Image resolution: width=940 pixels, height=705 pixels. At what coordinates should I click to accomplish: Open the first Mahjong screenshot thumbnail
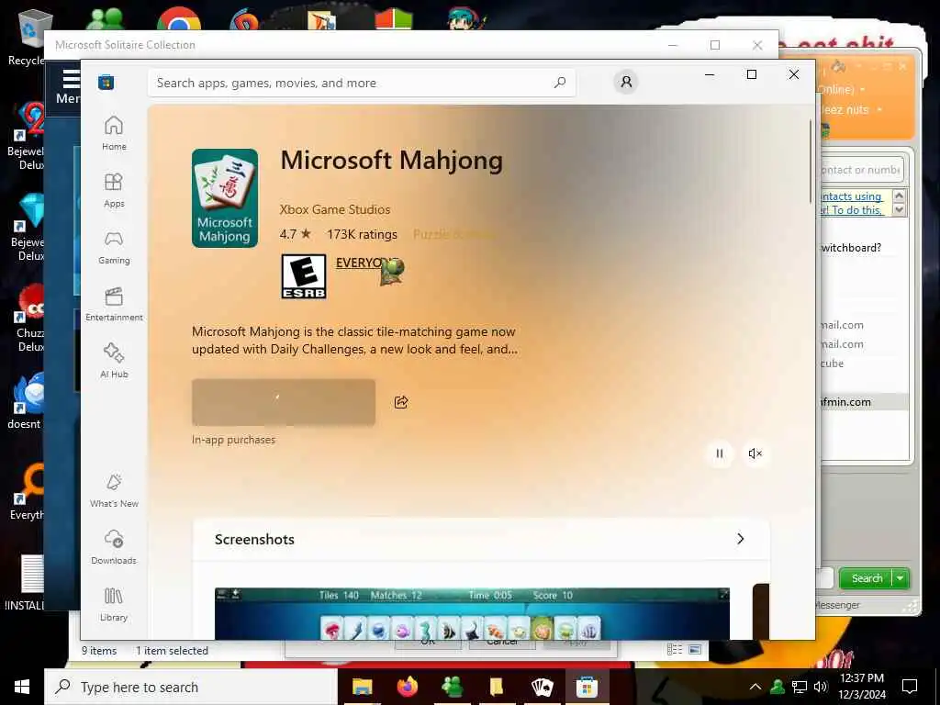(x=473, y=614)
